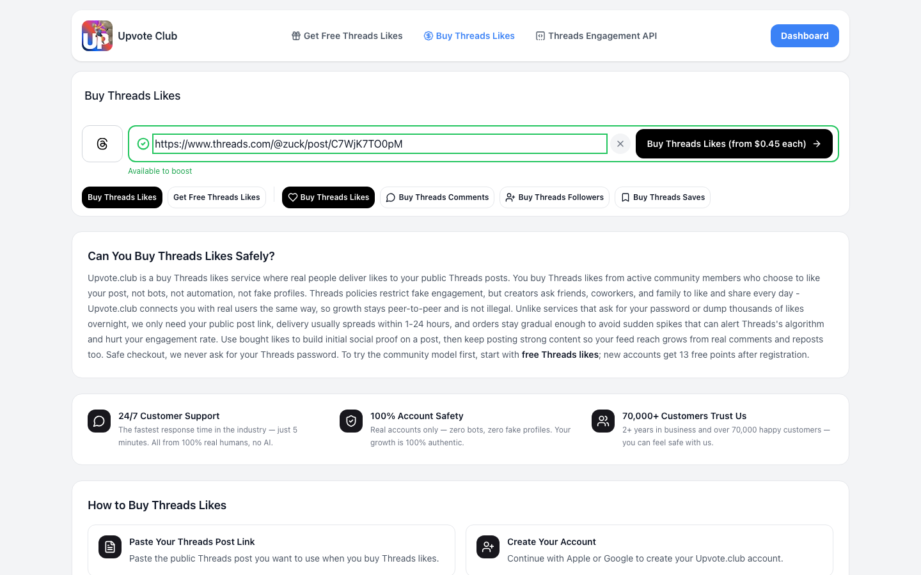Click the Upvote Club logo image
Viewport: 921px width, 575px height.
(x=97, y=36)
